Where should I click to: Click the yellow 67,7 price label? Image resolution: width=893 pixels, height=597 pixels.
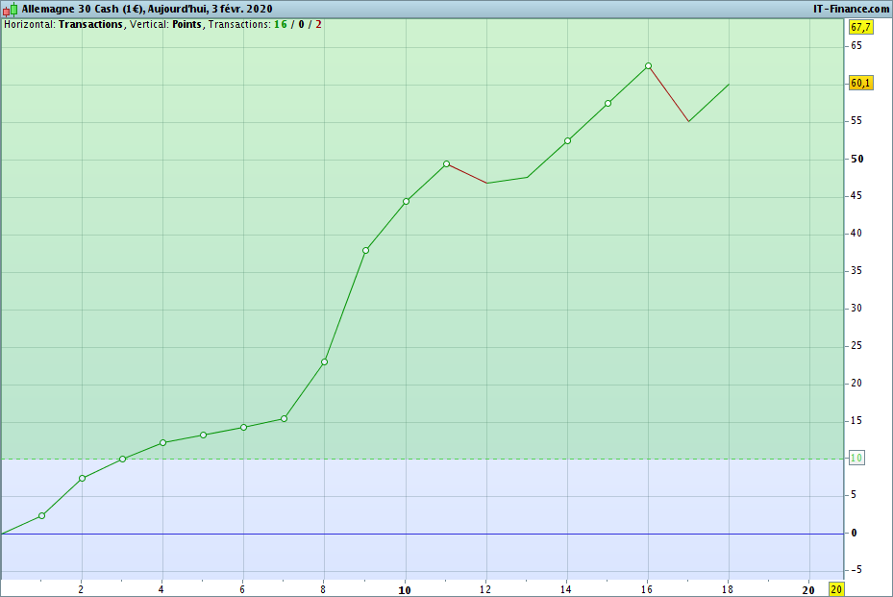(x=860, y=27)
